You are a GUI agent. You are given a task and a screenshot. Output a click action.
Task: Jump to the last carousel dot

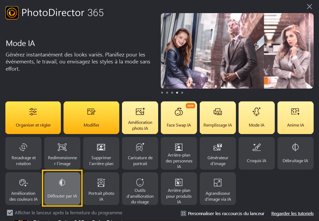click(x=182, y=93)
